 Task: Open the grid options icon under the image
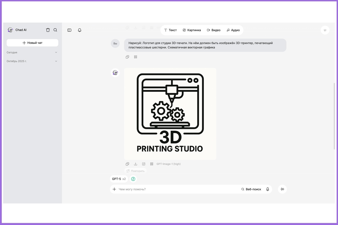pos(152,164)
